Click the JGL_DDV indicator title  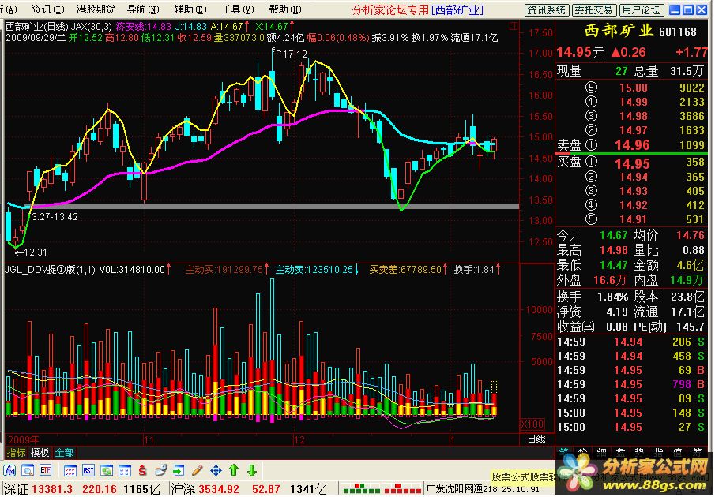(50, 270)
